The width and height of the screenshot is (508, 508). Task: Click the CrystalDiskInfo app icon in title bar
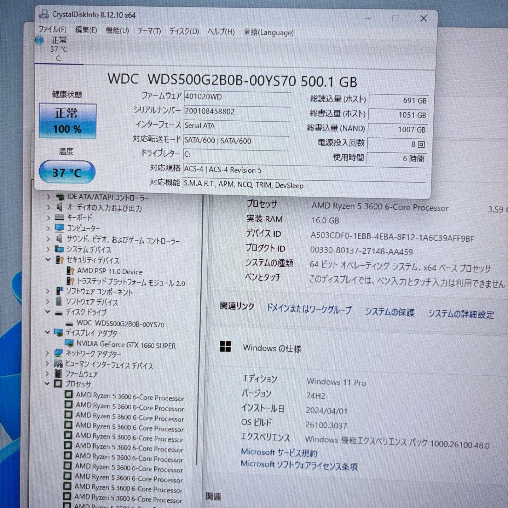43,14
